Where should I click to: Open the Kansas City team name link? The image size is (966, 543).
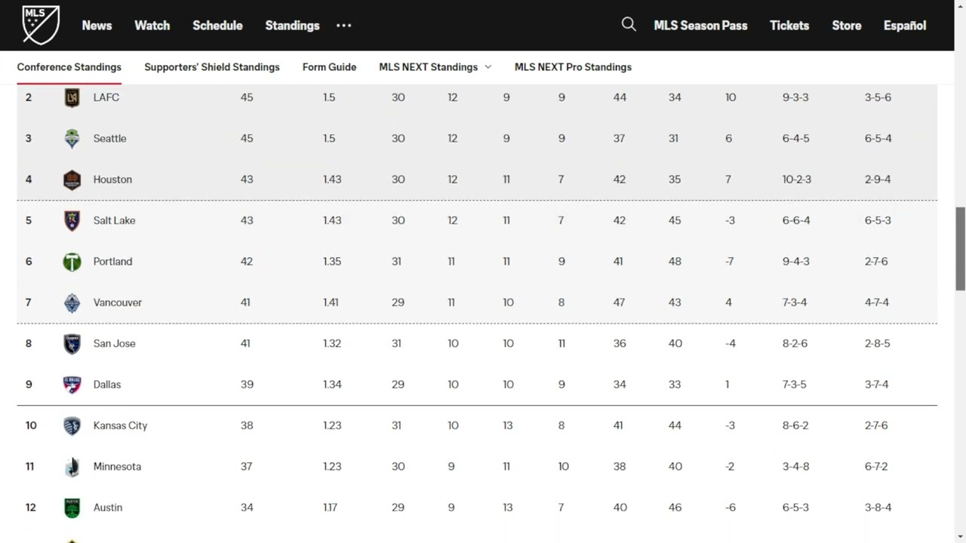(x=120, y=425)
